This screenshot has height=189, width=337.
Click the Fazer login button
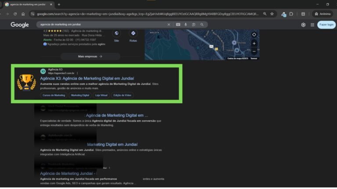click(x=326, y=24)
